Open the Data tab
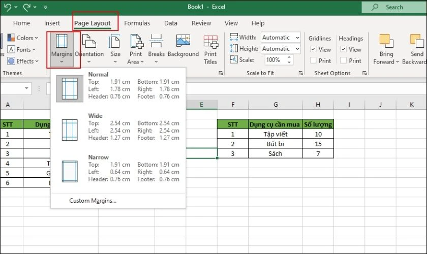 pos(171,23)
